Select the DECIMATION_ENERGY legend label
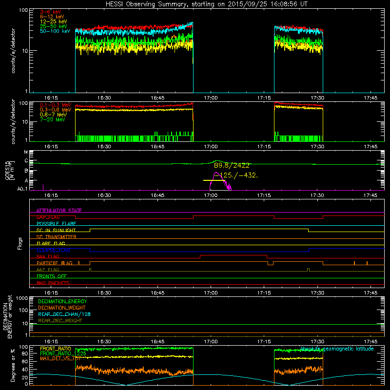Screen dimensions: 390x390 [x=62, y=301]
